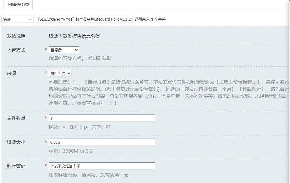Click the hint 资源的下载方式，请认真选择！
The width and height of the screenshot is (290, 183).
(80, 58)
